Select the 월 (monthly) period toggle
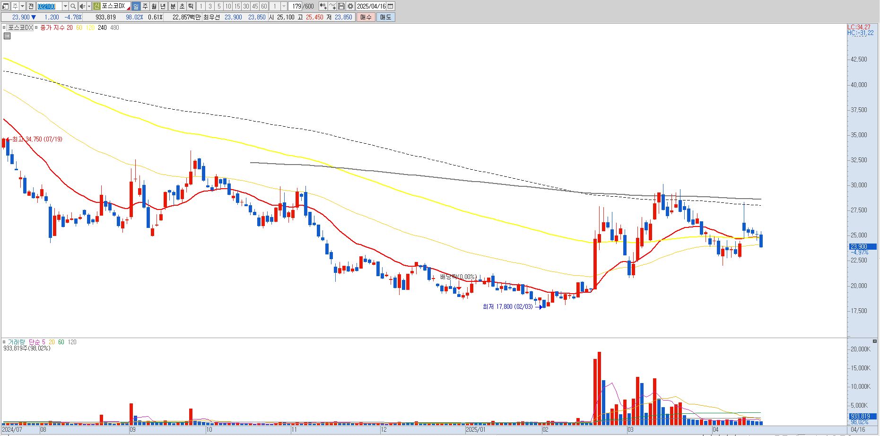 tap(154, 6)
